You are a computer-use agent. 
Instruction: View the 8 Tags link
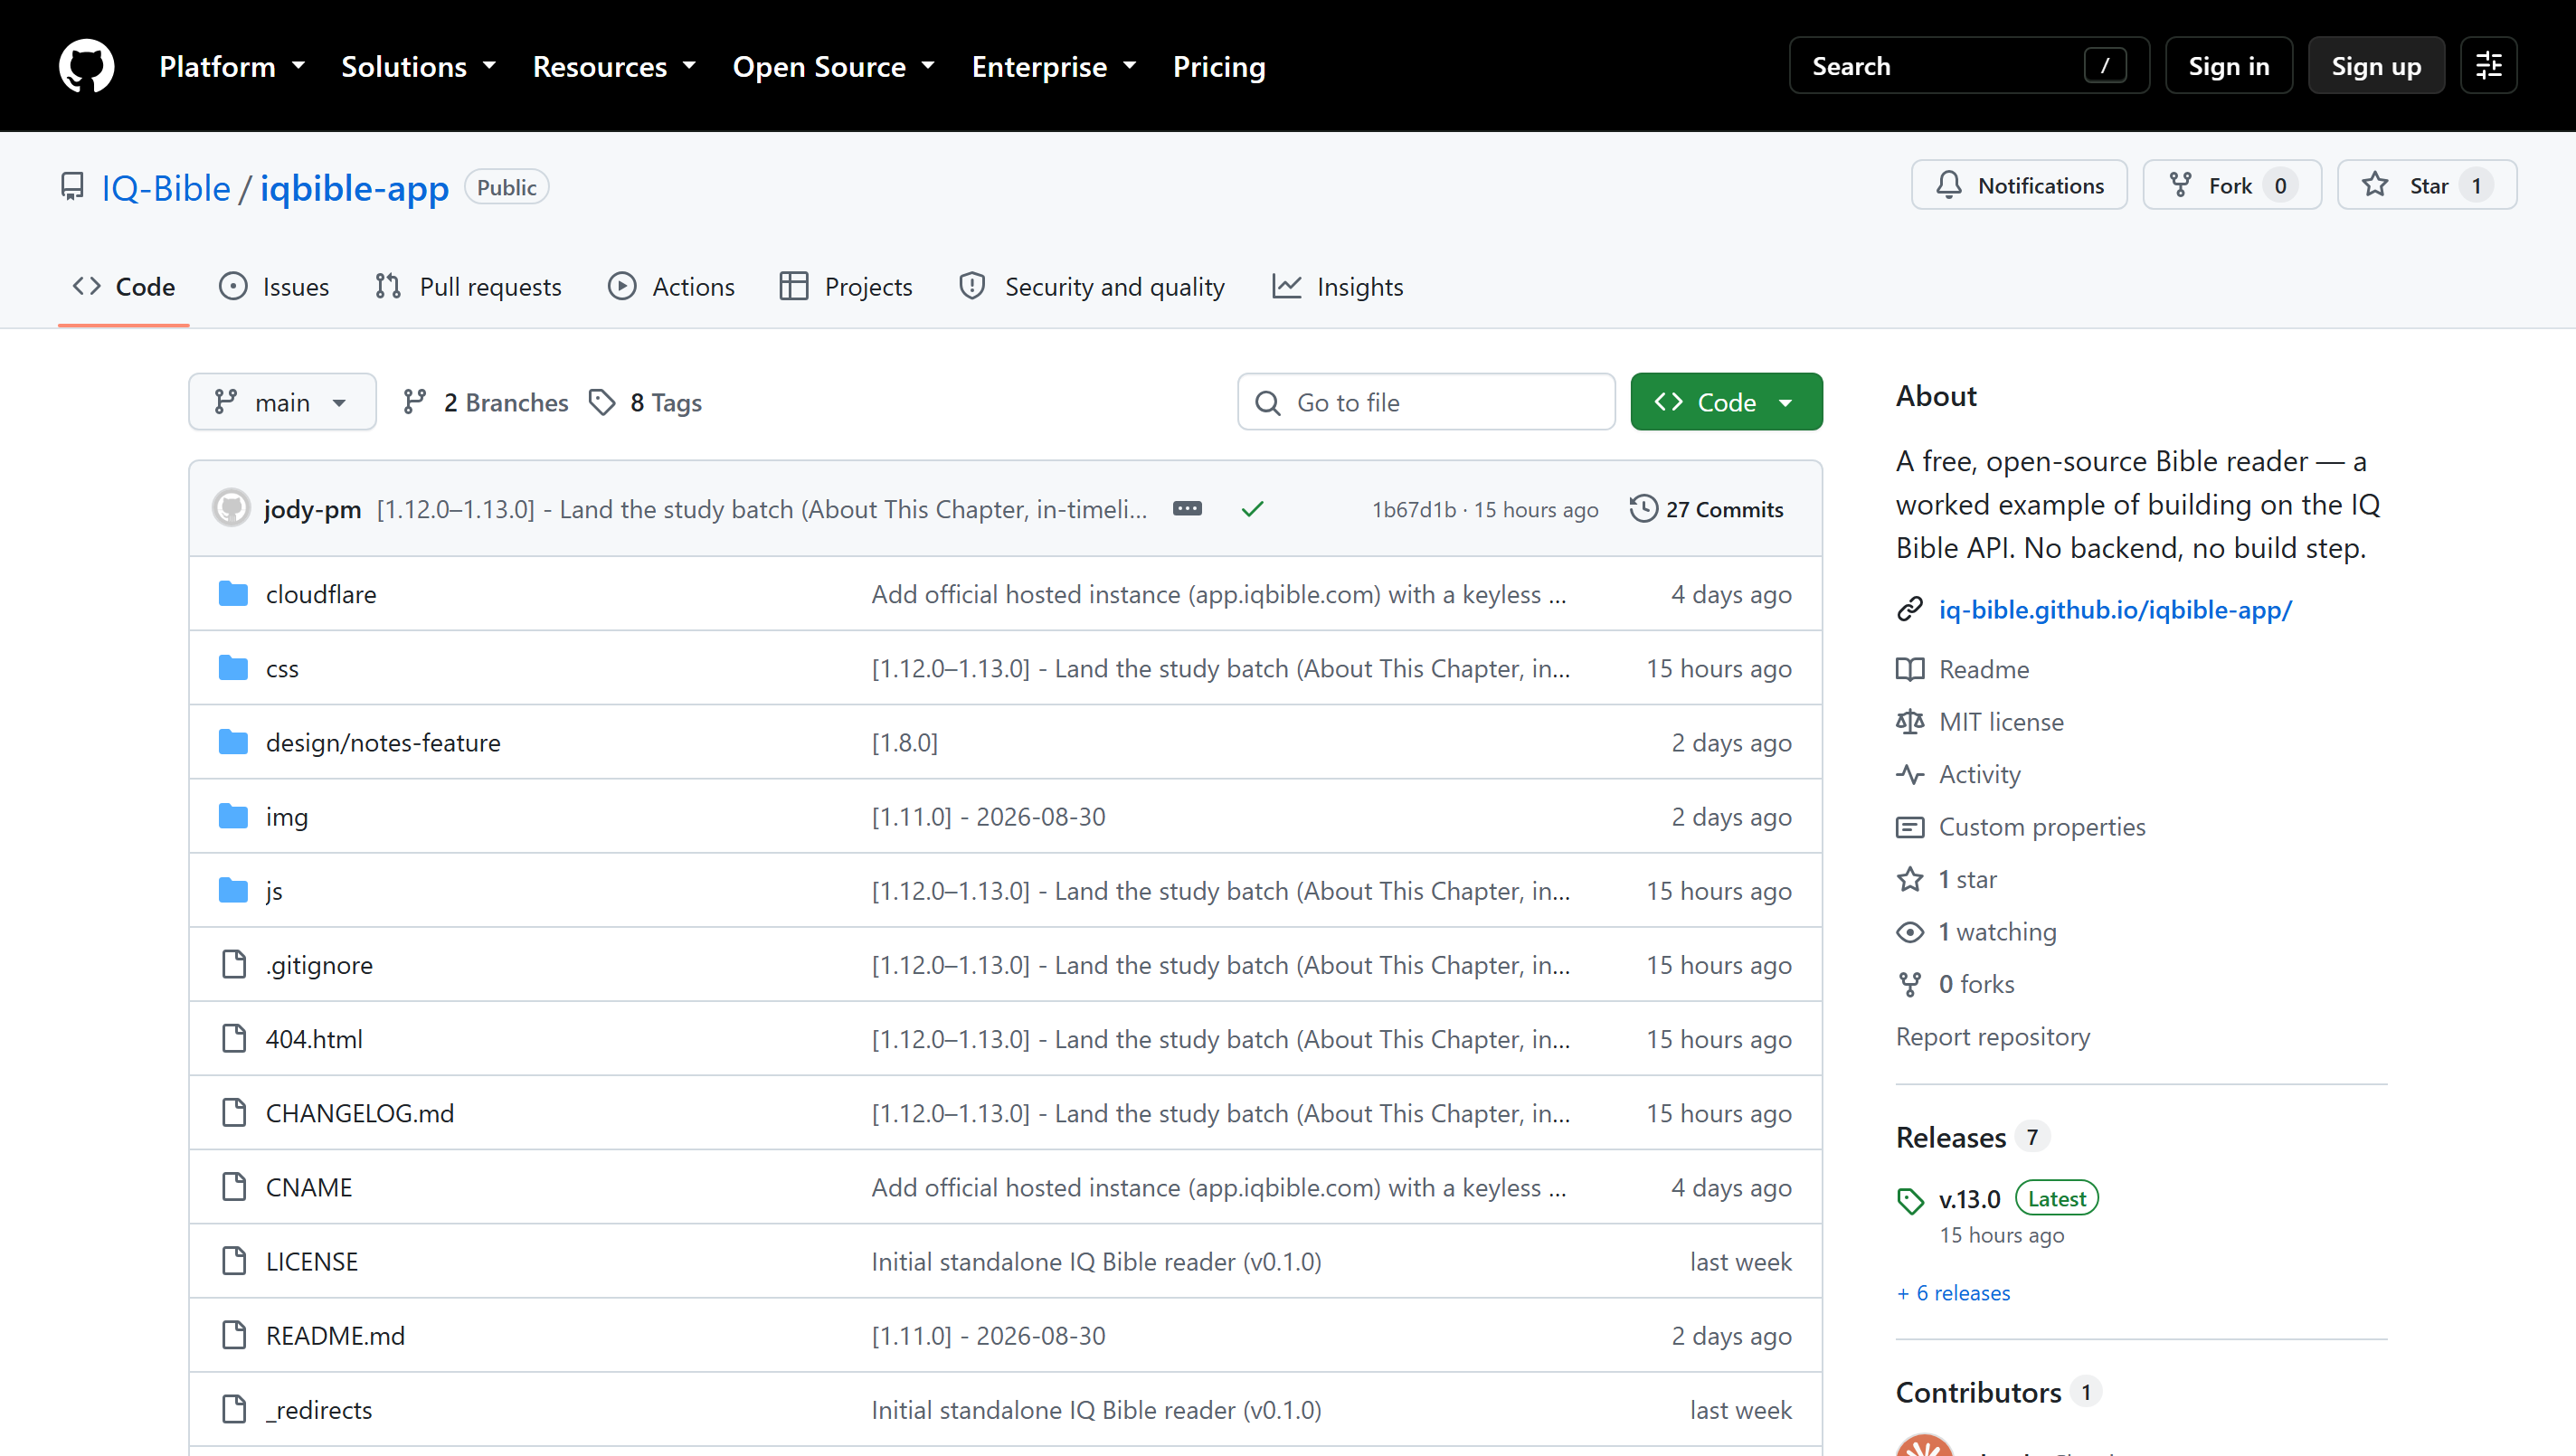pos(645,402)
